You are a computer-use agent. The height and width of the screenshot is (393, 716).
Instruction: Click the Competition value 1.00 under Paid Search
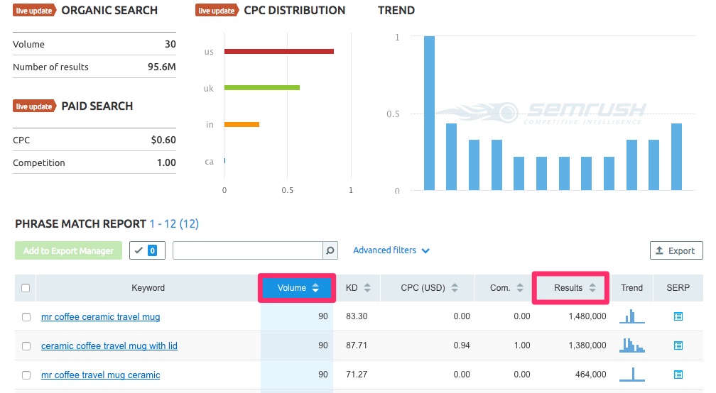[166, 162]
